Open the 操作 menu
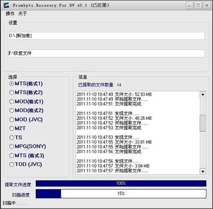Viewport: 213px width, 209px height. point(10,13)
